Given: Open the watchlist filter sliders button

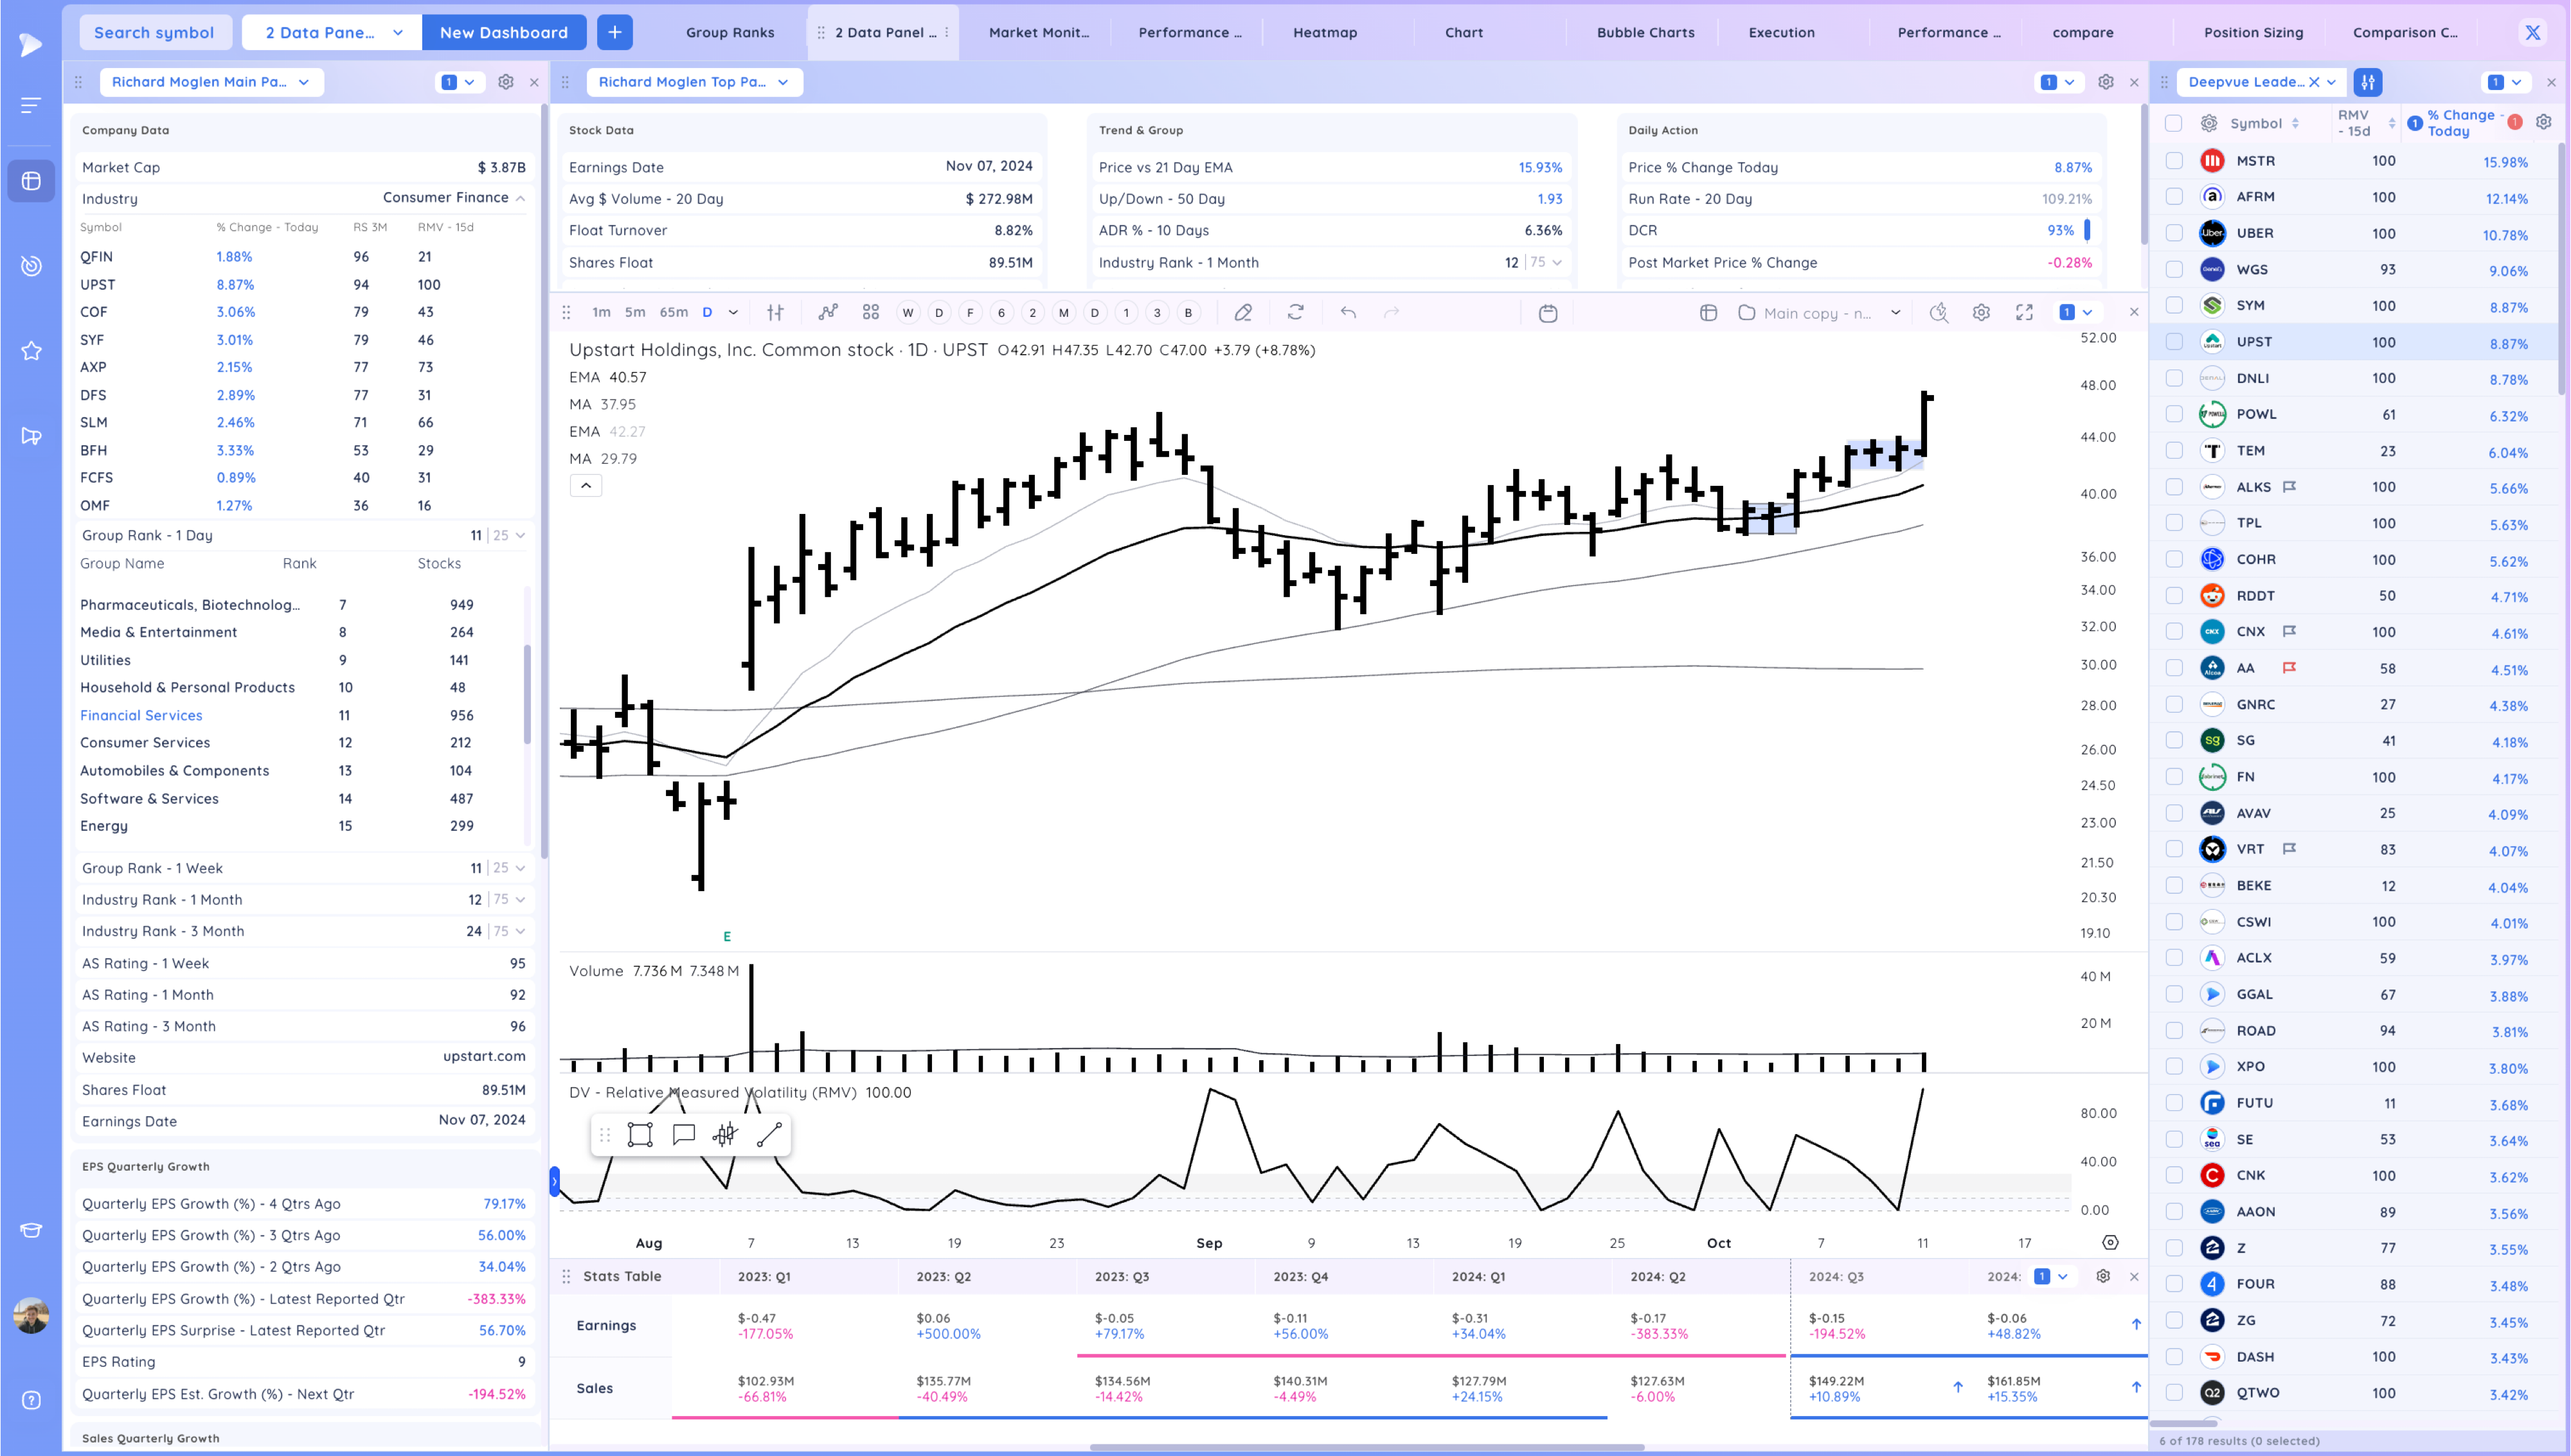Looking at the screenshot, I should point(2368,82).
